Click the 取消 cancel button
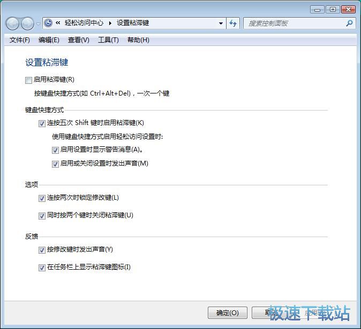The height and width of the screenshot is (329, 361). click(270, 312)
